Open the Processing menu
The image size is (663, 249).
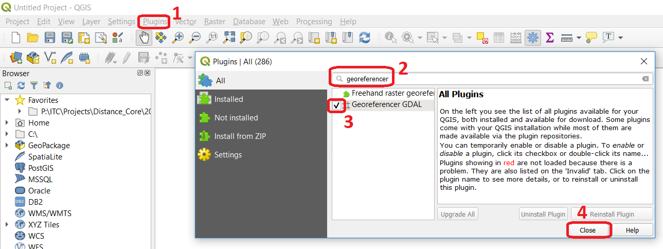(x=314, y=22)
